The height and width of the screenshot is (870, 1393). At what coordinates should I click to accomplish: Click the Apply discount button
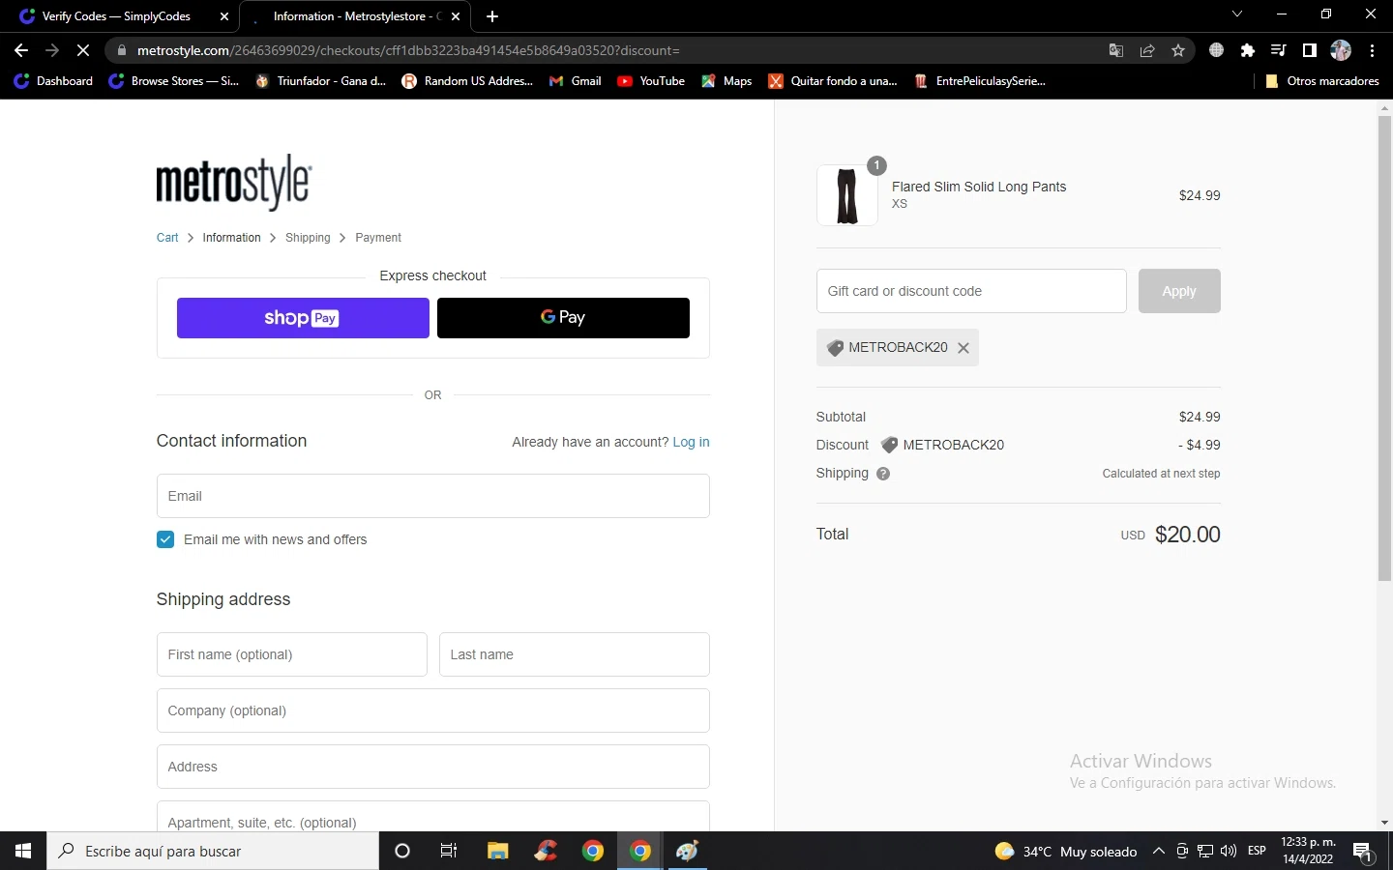pyautogui.click(x=1179, y=291)
